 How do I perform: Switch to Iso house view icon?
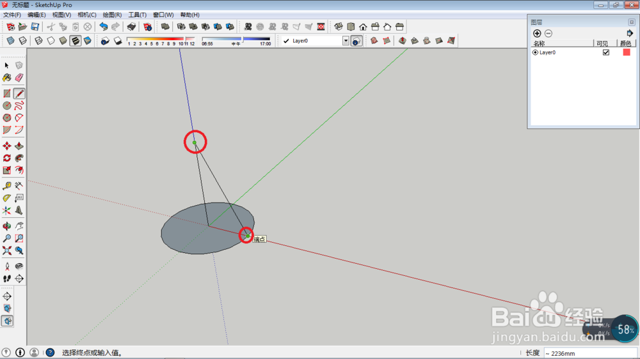coord(339,27)
